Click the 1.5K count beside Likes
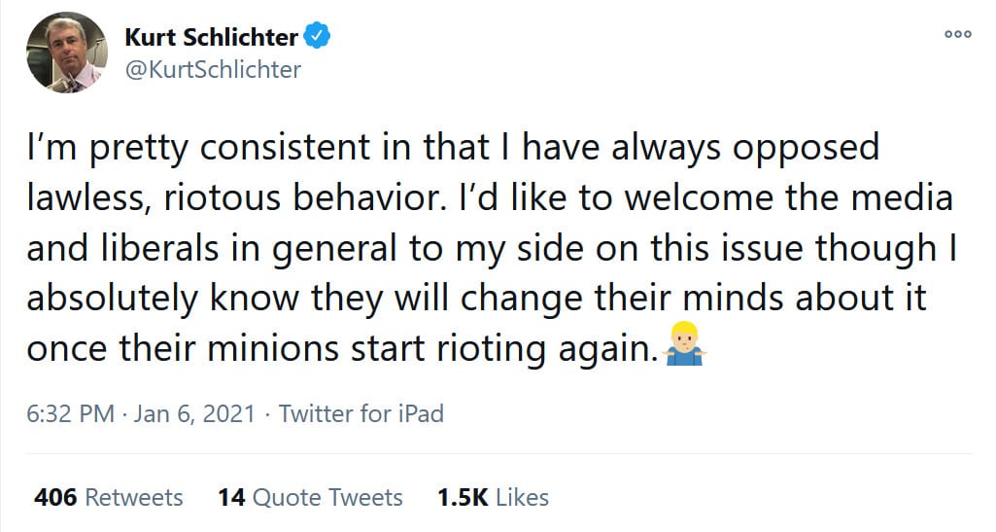This screenshot has height=532, width=996. pos(463,498)
